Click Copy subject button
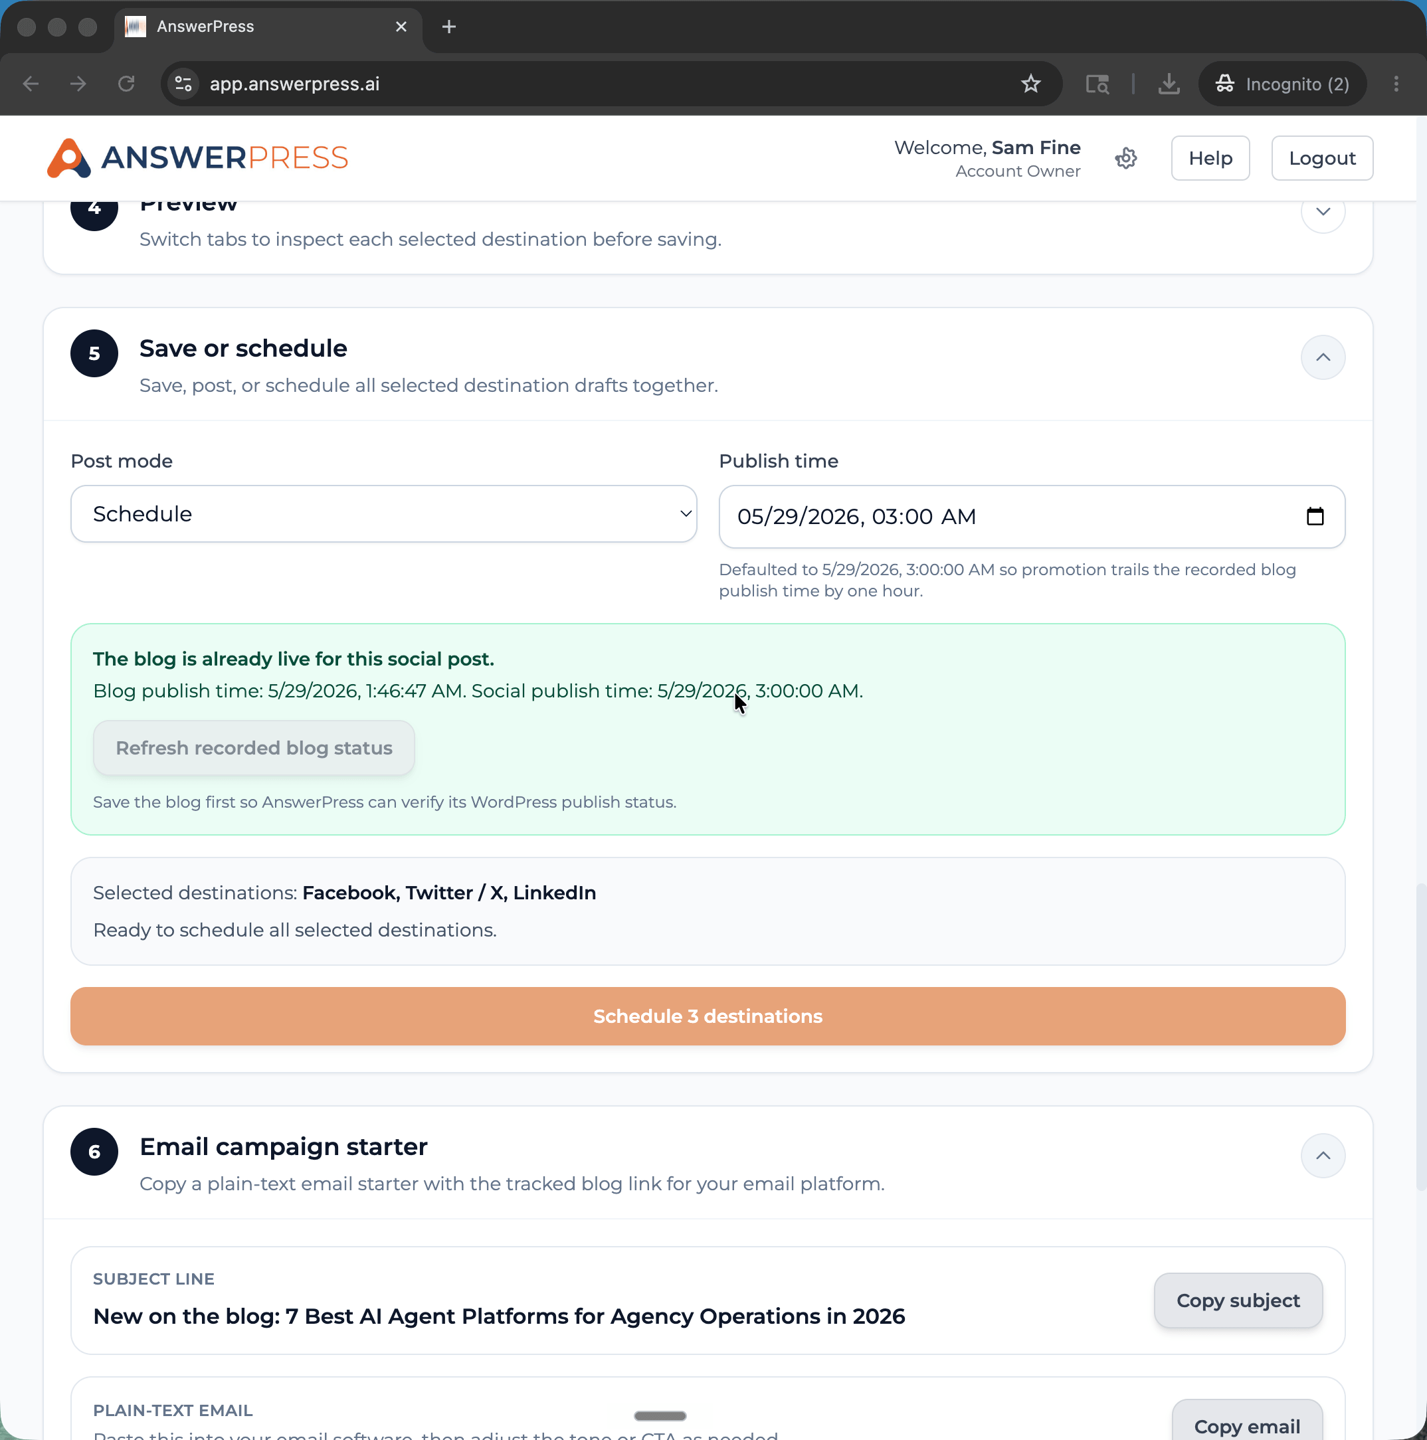The height and width of the screenshot is (1440, 1427). tap(1238, 1301)
